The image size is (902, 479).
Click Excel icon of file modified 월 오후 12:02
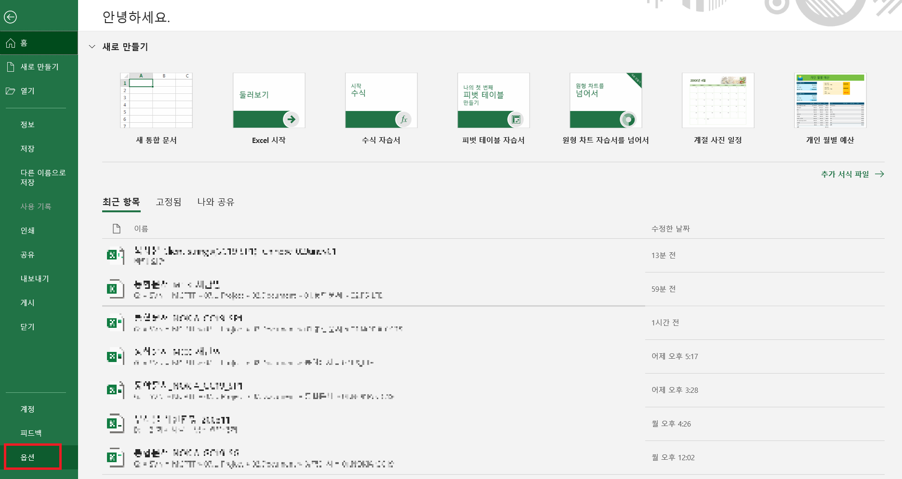point(115,457)
